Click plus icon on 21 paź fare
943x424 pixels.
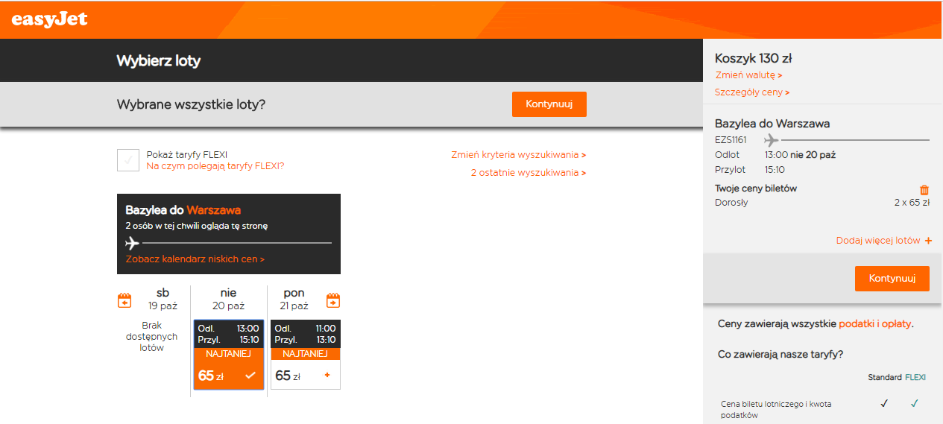[x=327, y=375]
